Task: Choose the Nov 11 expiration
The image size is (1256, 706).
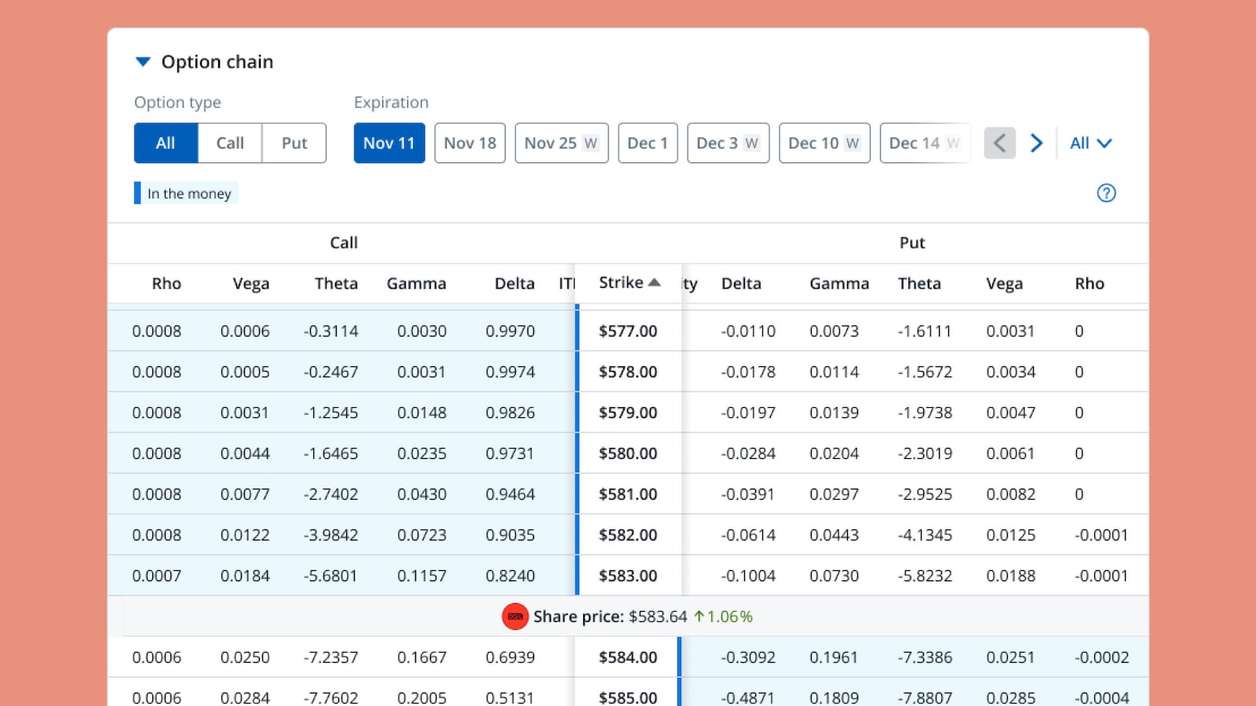Action: (x=389, y=143)
